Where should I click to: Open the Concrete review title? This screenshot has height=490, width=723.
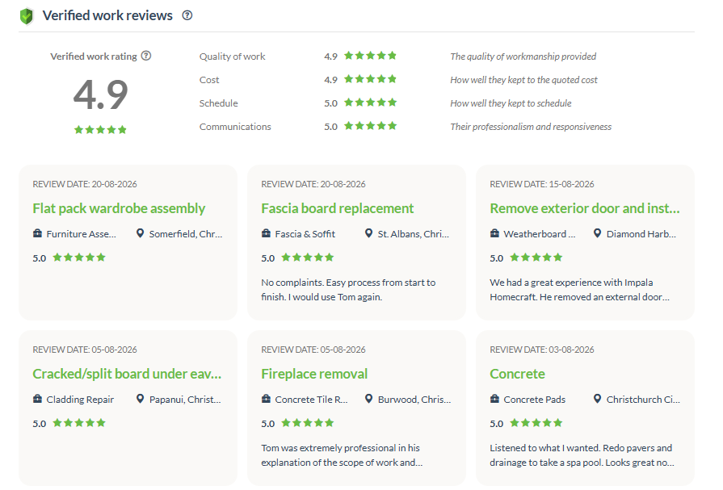click(x=517, y=374)
